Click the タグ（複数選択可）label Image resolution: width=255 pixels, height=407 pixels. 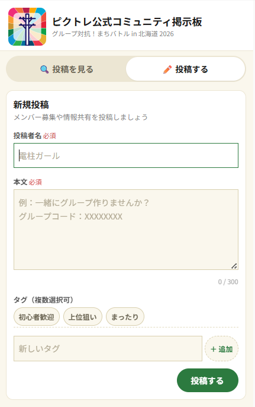point(44,300)
